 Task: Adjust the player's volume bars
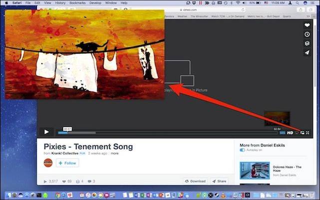point(283,133)
